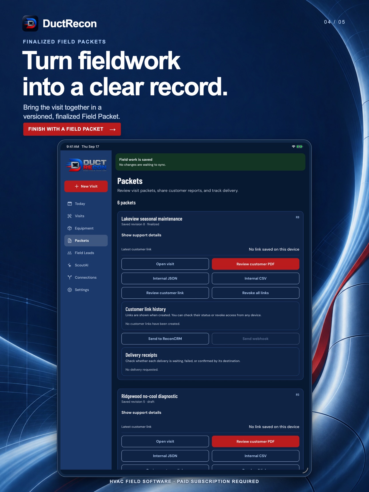This screenshot has width=369, height=492.
Task: Open Equipment from the sidebar
Action: pos(86,228)
